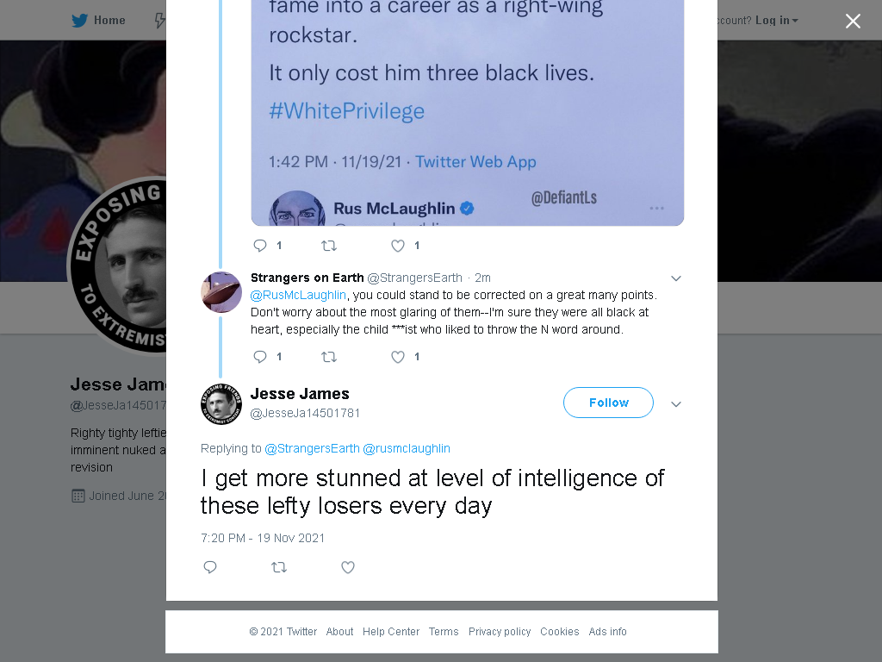Close the tweet overlay with the X

pyautogui.click(x=853, y=22)
